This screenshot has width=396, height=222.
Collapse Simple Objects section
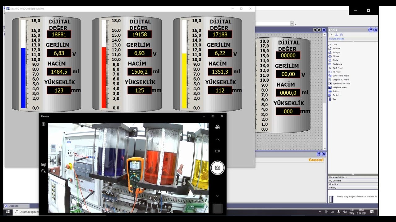pos(353,39)
